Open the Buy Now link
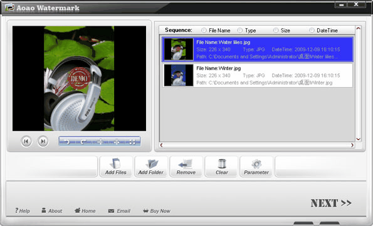Viewport: 373px width, 226px height. (157, 211)
